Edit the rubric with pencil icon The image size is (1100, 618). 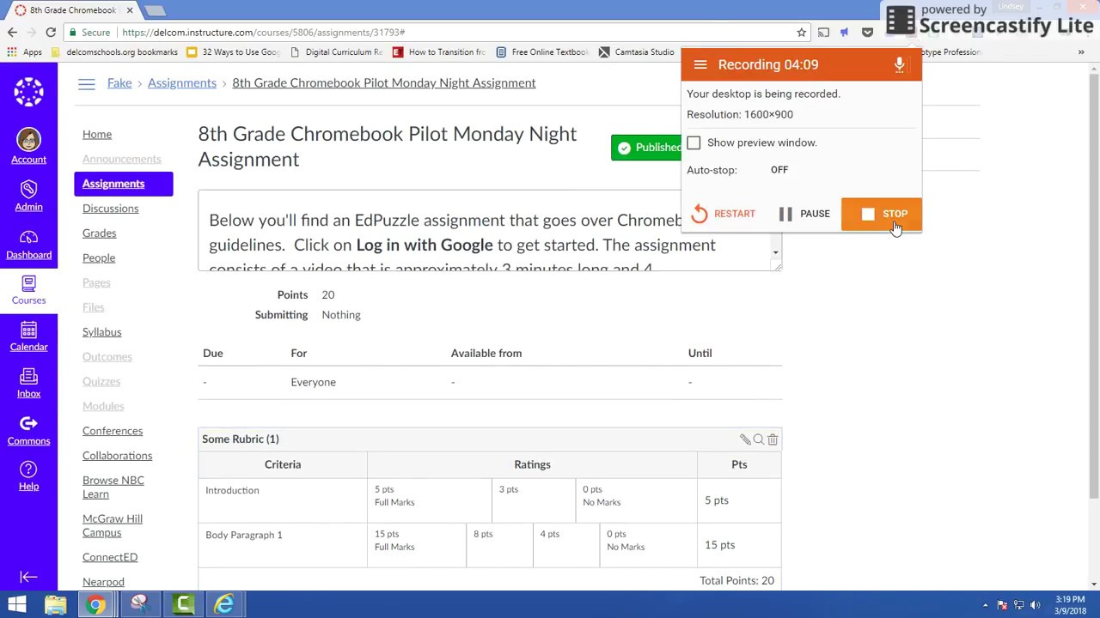click(745, 439)
